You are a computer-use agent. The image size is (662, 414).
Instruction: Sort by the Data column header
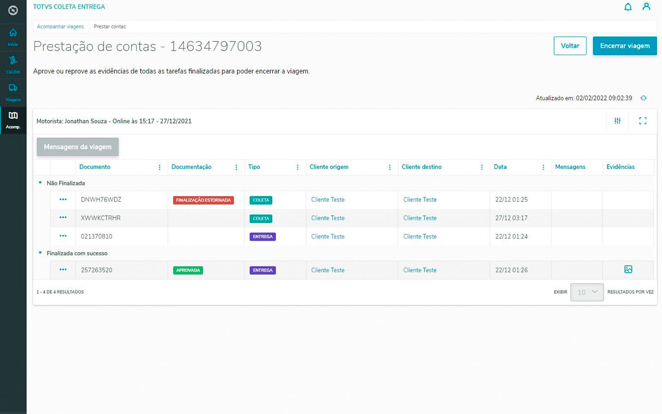500,167
